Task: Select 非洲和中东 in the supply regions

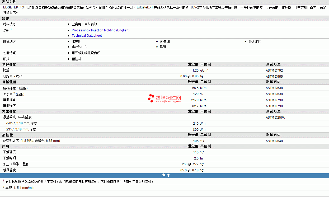Action: pos(80,47)
